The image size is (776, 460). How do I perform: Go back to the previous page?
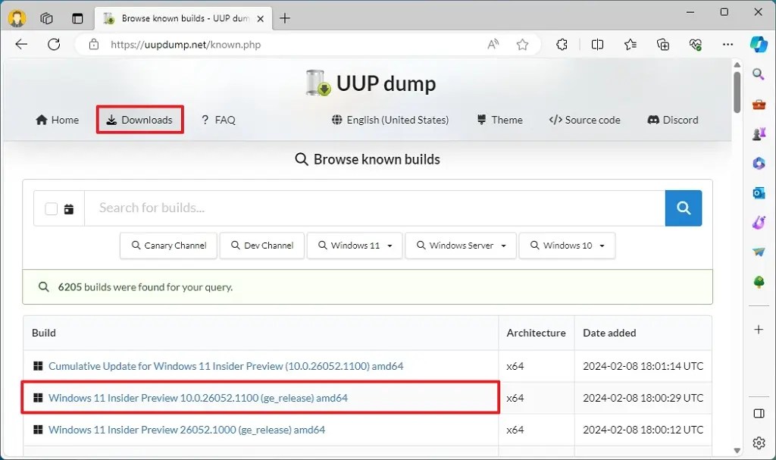21,45
